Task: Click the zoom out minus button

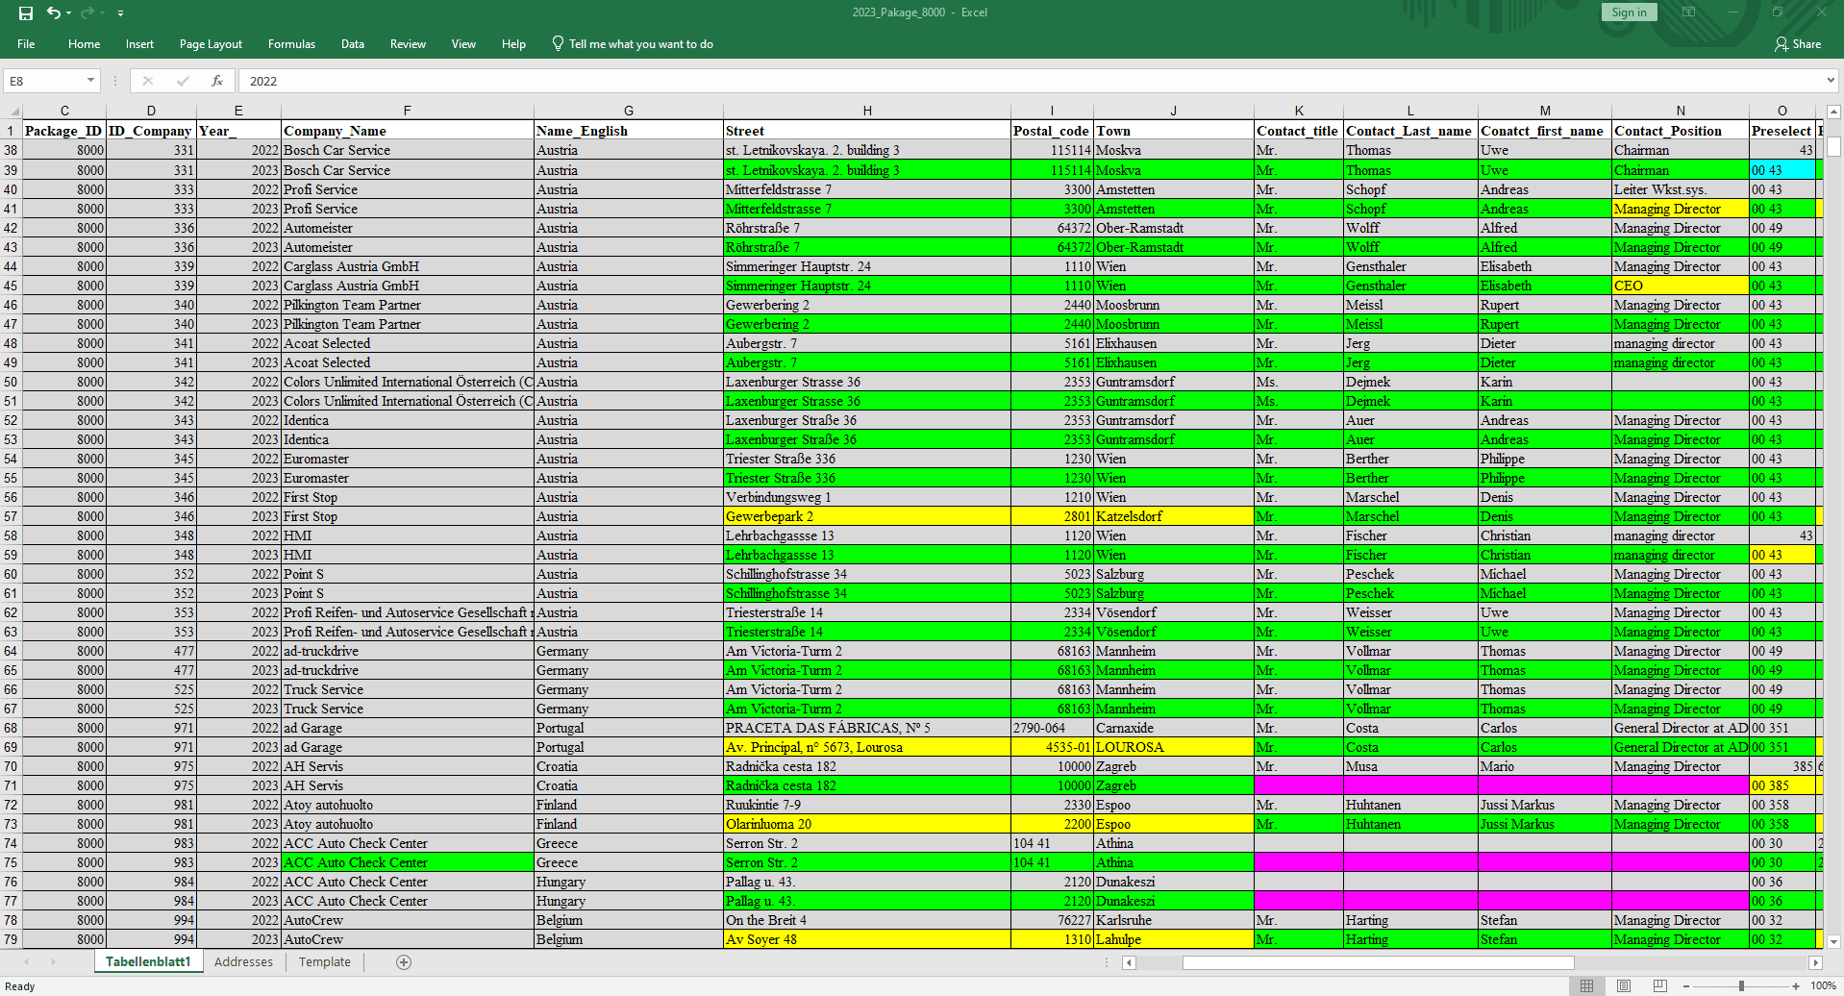Action: point(1686,985)
